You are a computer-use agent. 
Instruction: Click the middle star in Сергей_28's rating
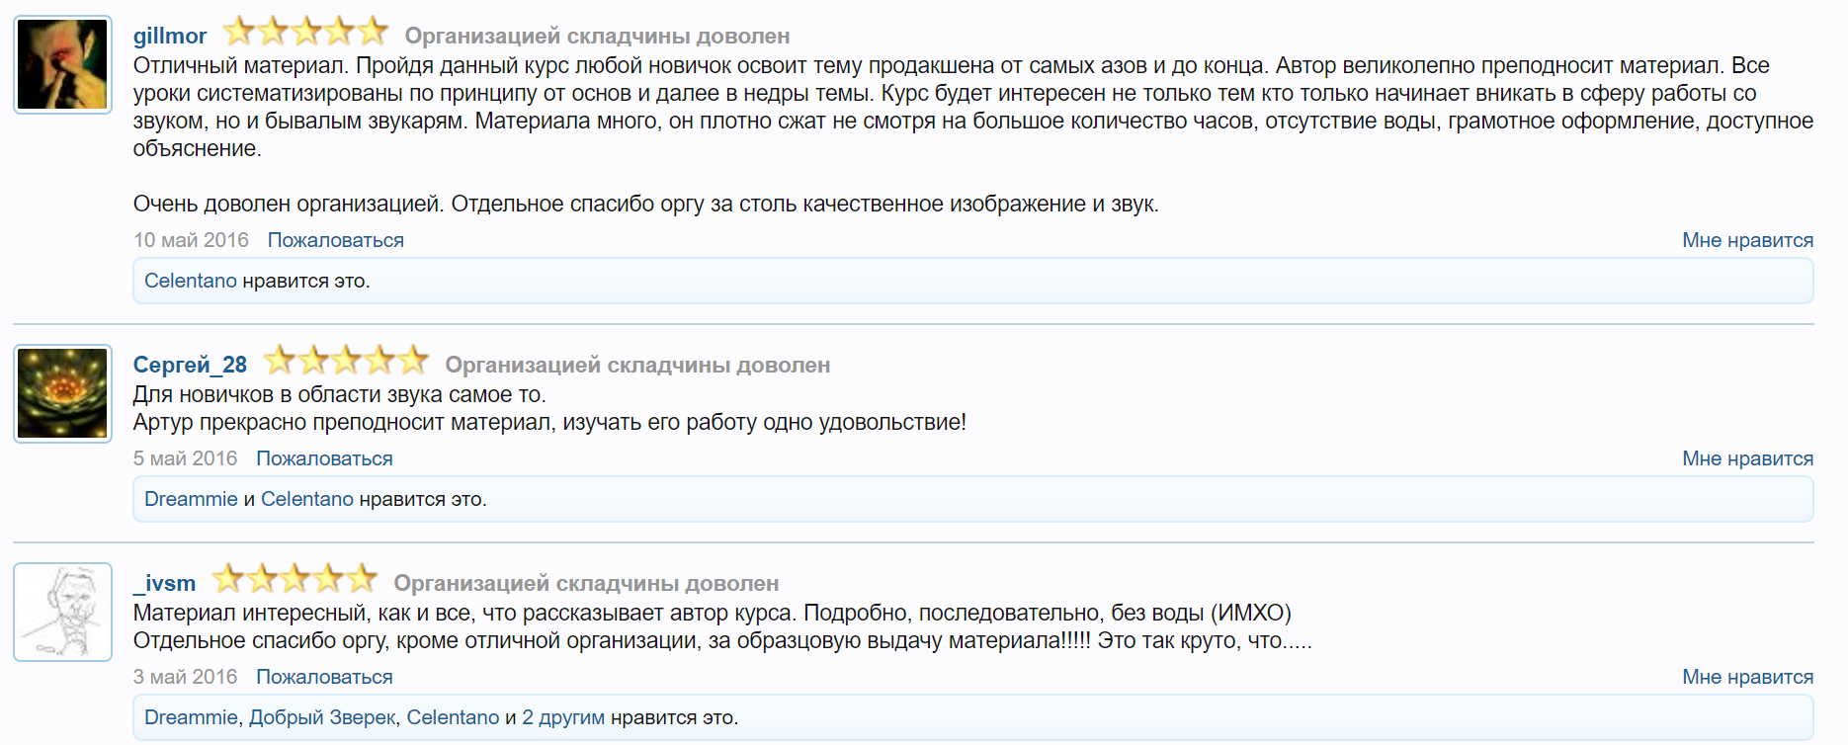click(x=346, y=362)
